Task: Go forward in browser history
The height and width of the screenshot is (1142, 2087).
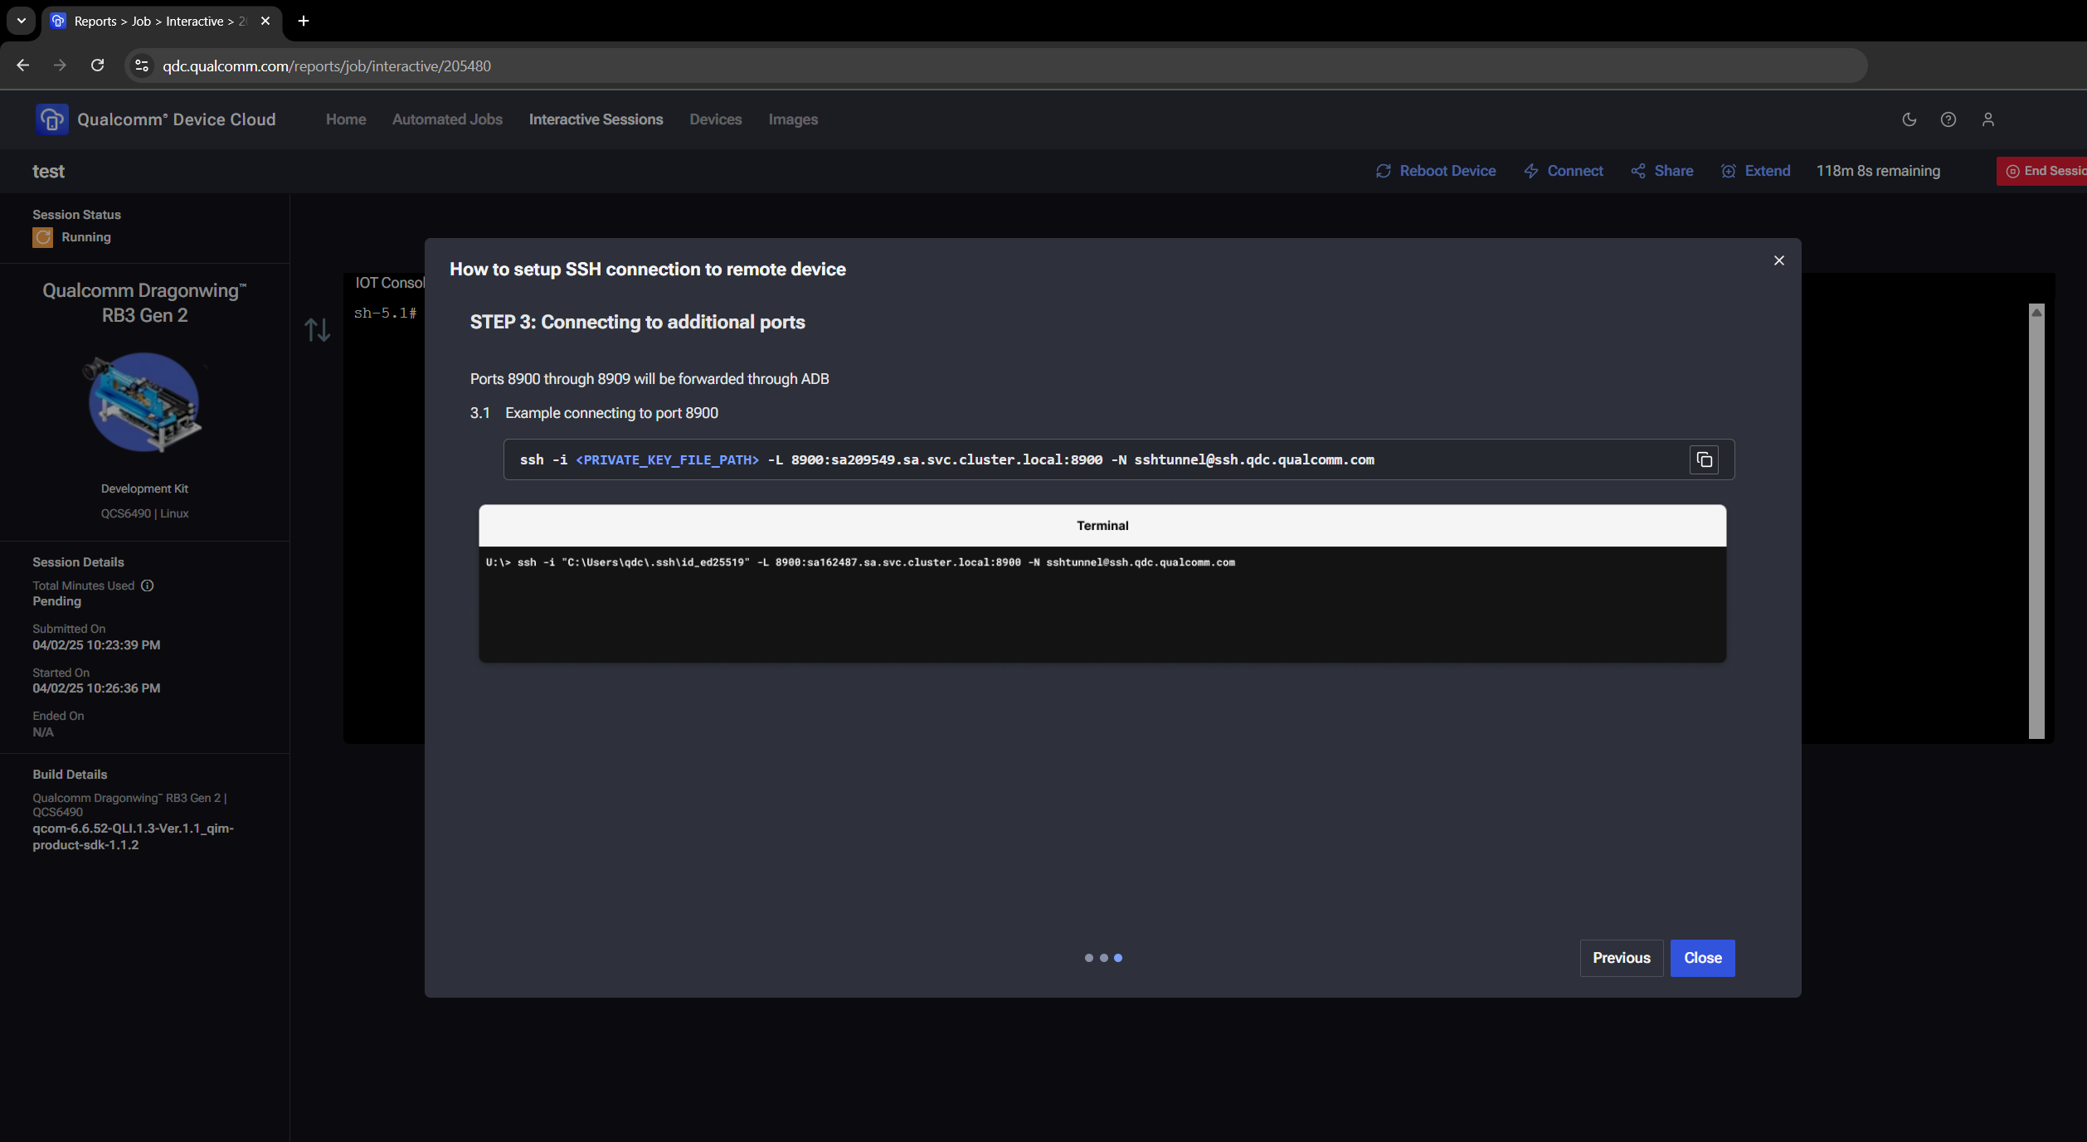Action: (x=60, y=66)
